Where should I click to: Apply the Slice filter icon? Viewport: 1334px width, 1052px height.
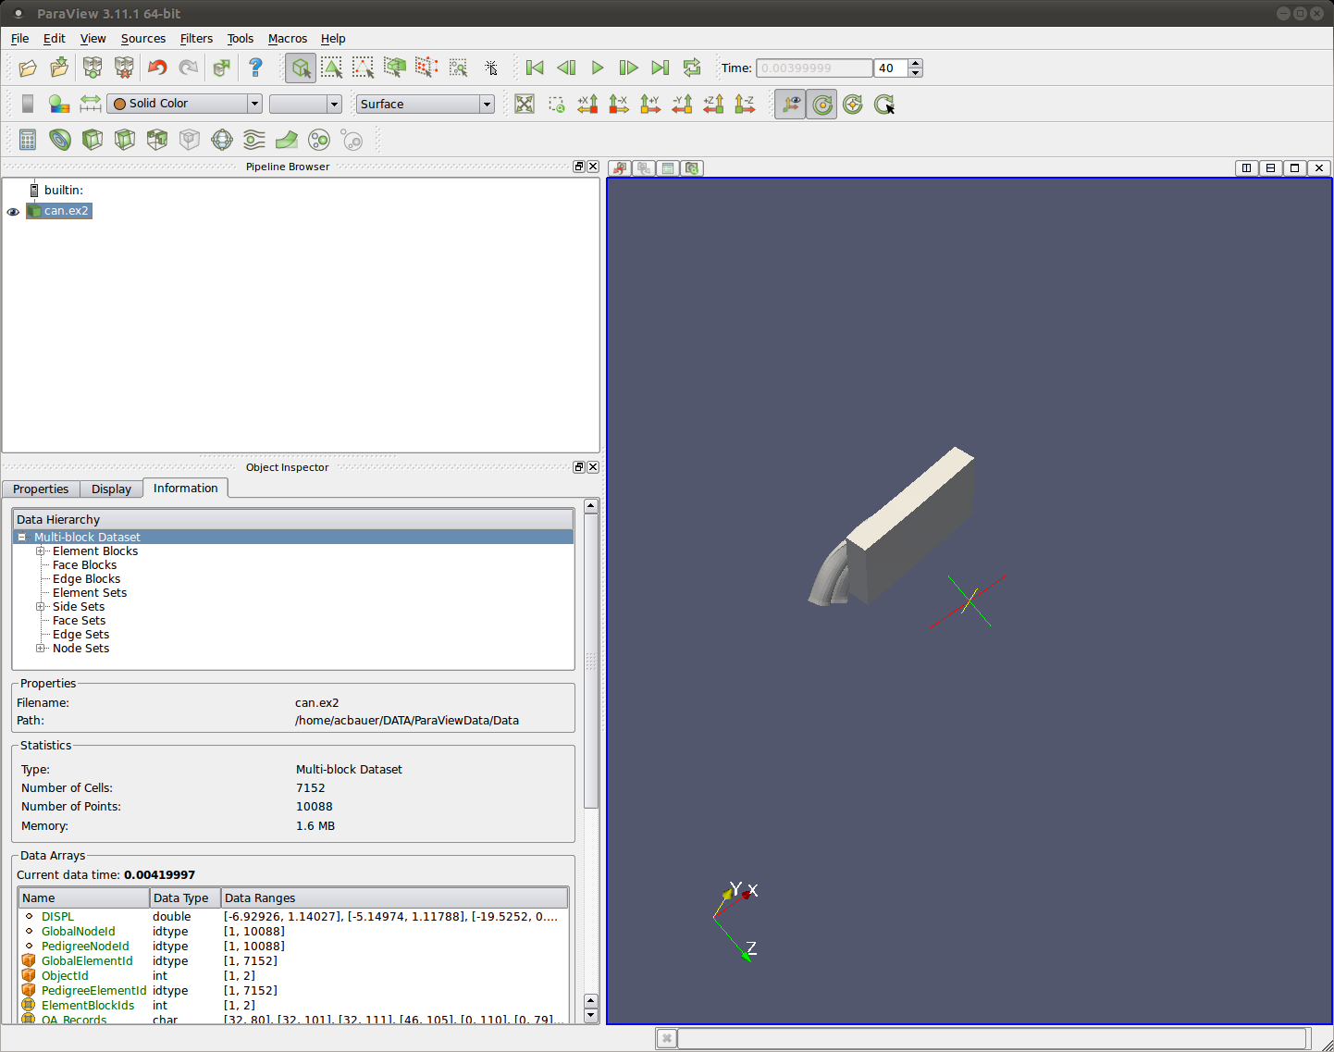125,140
